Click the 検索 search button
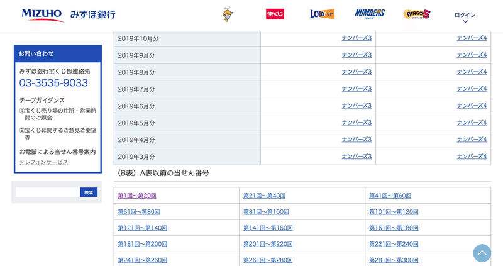The height and width of the screenshot is (266, 503). point(89,192)
